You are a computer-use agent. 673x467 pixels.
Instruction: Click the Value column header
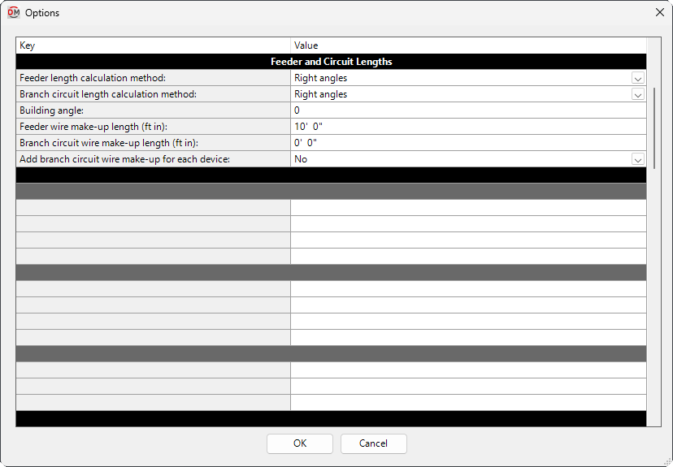pyautogui.click(x=467, y=45)
